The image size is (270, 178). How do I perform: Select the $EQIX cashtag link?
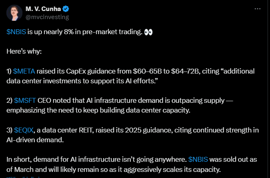(x=24, y=130)
